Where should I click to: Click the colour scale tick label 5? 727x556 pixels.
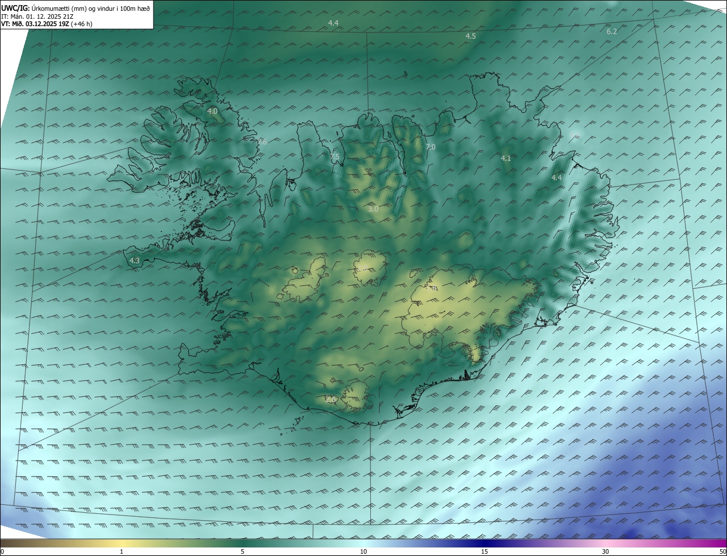click(243, 551)
